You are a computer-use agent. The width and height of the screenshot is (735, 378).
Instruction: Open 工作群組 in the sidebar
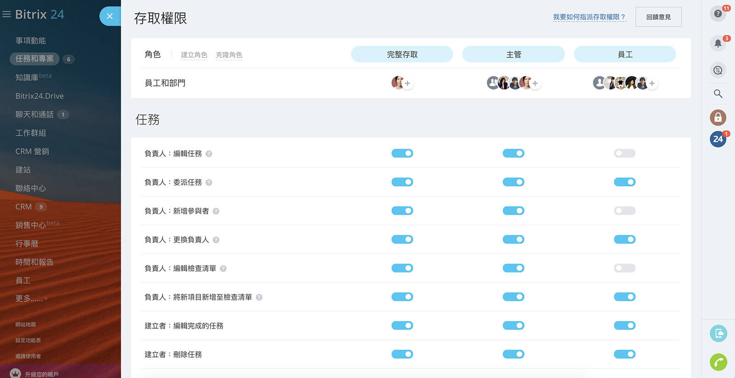click(x=31, y=133)
